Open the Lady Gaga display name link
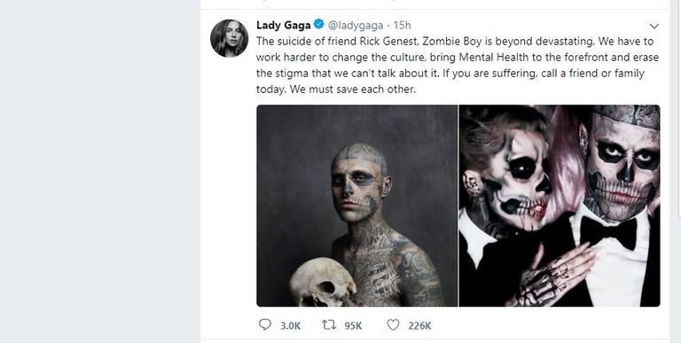The height and width of the screenshot is (343, 681). point(284,25)
